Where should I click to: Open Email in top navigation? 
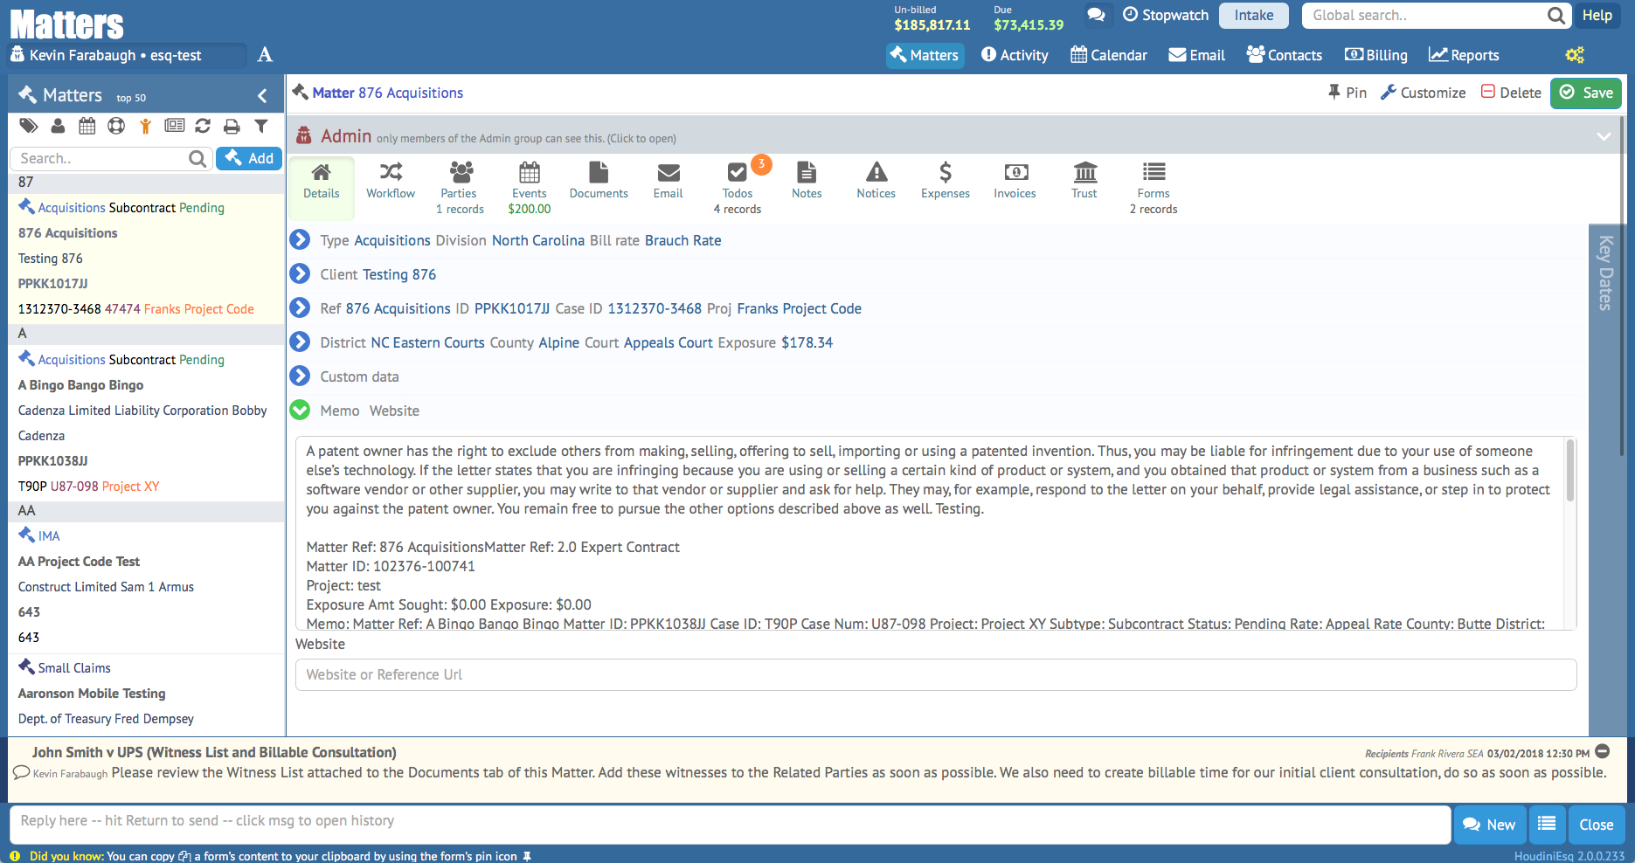(1197, 55)
